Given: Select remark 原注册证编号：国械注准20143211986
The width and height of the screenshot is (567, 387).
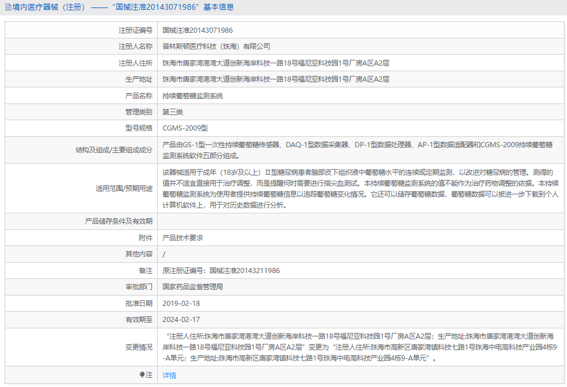Looking at the screenshot, I should click(x=221, y=271).
